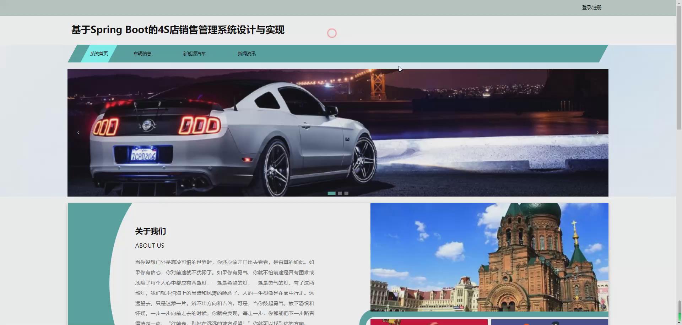This screenshot has width=682, height=325.
Task: Click the loading spinner beside the page title
Action: [x=332, y=33]
